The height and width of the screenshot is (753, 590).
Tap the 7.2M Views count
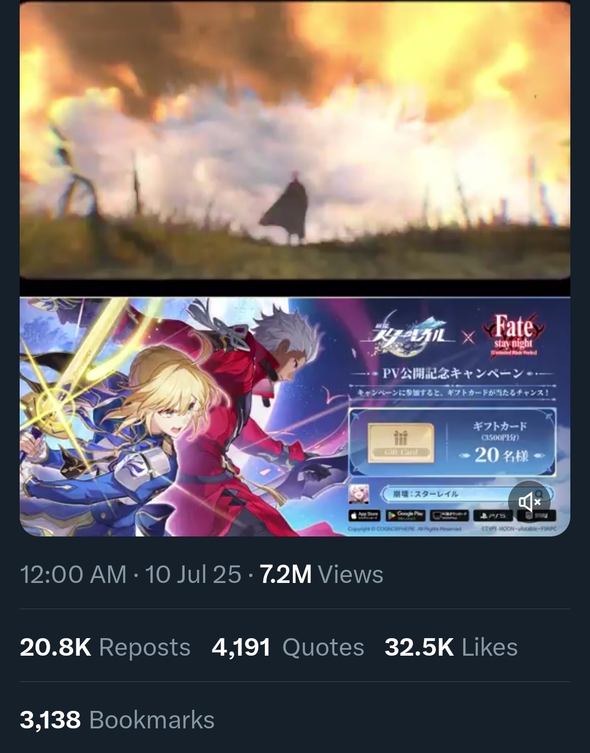pyautogui.click(x=321, y=575)
